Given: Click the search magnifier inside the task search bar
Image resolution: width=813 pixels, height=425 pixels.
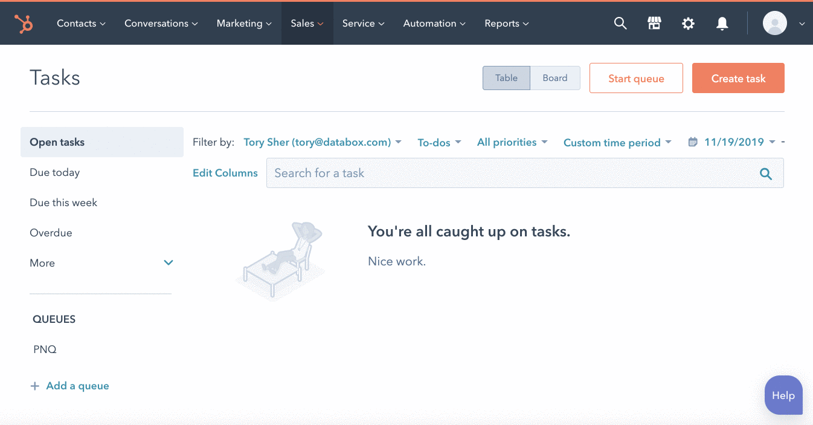Looking at the screenshot, I should point(766,174).
